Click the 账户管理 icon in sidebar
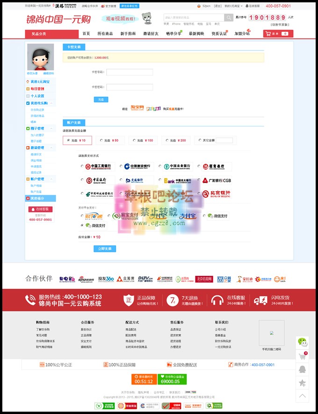The image size is (318, 414). coord(28,179)
